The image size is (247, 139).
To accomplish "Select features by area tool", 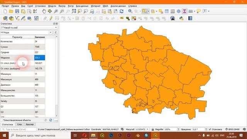I will pyautogui.click(x=144, y=11).
